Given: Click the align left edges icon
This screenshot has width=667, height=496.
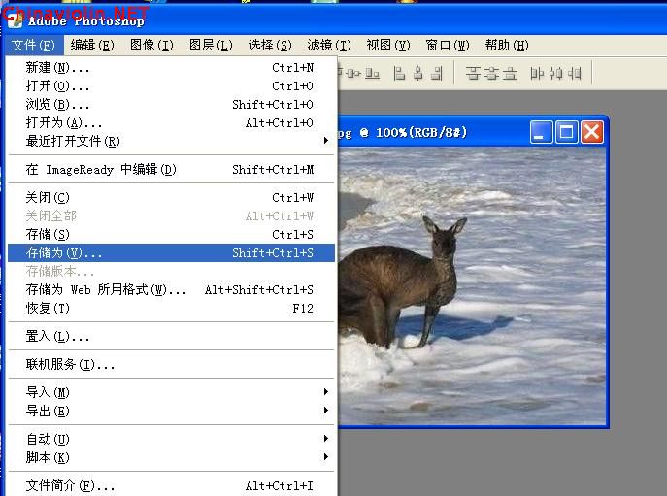Looking at the screenshot, I should click(x=399, y=74).
